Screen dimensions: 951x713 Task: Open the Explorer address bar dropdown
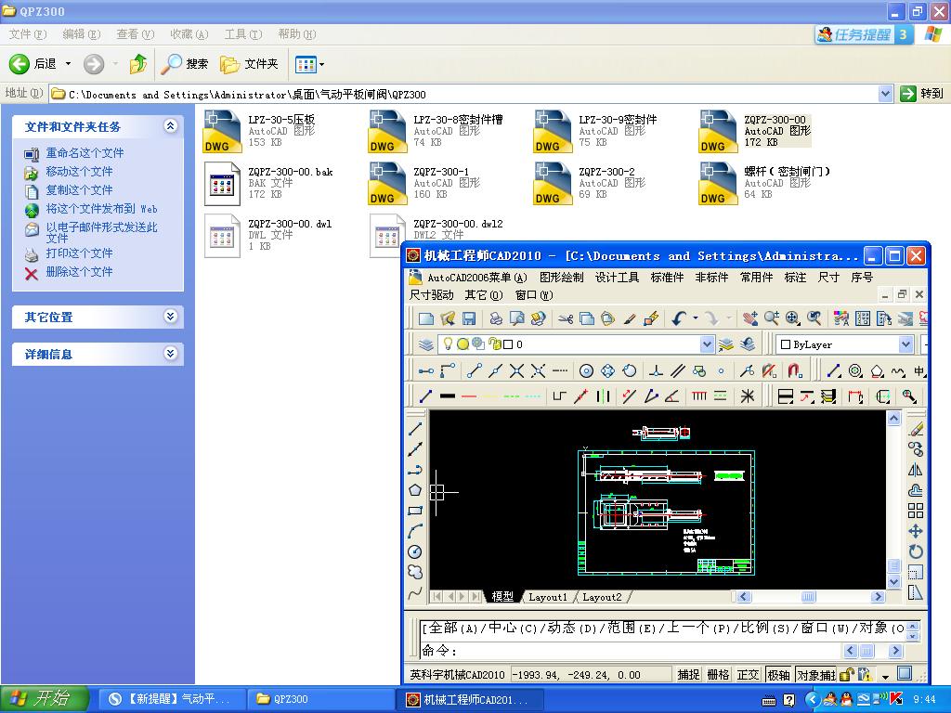tap(885, 94)
